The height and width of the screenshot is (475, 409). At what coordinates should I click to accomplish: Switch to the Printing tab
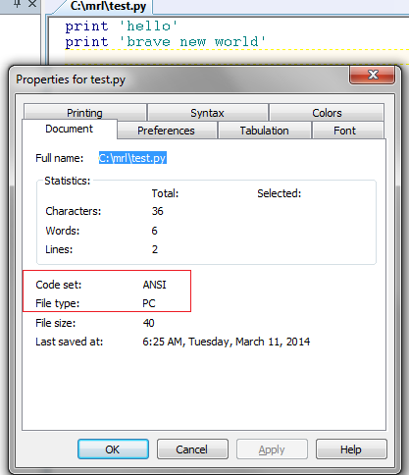point(84,113)
